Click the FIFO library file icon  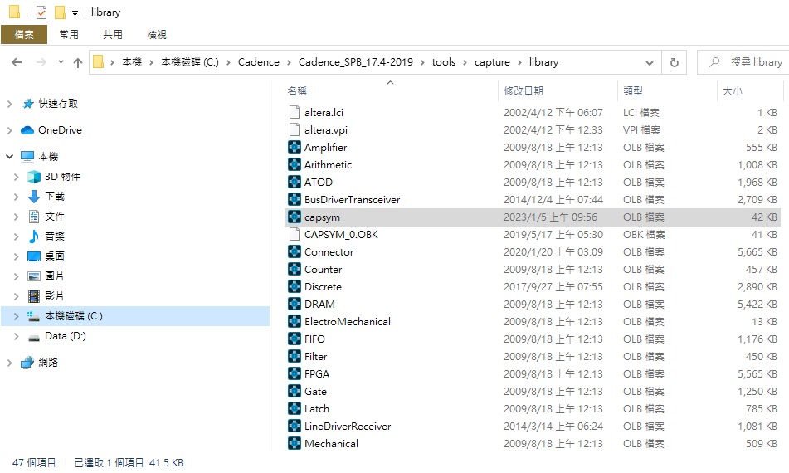295,339
